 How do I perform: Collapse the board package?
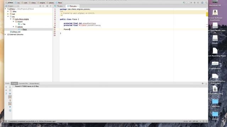pyautogui.click(x=13, y=22)
